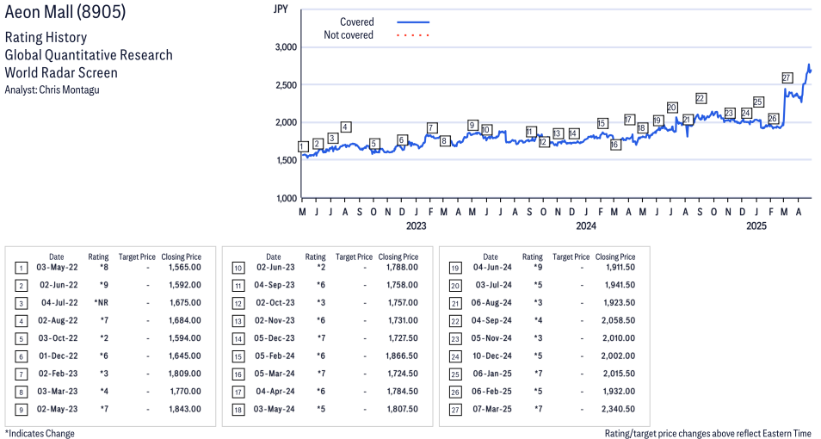Image resolution: width=821 pixels, height=439 pixels.
Task: Click chart marker 7 near February 2023
Action: pos(432,127)
